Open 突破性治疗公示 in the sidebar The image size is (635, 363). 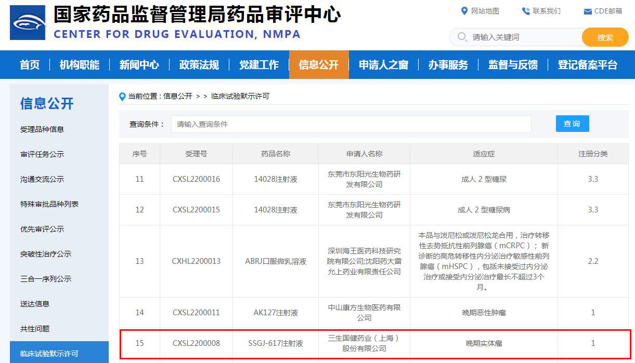pos(46,254)
